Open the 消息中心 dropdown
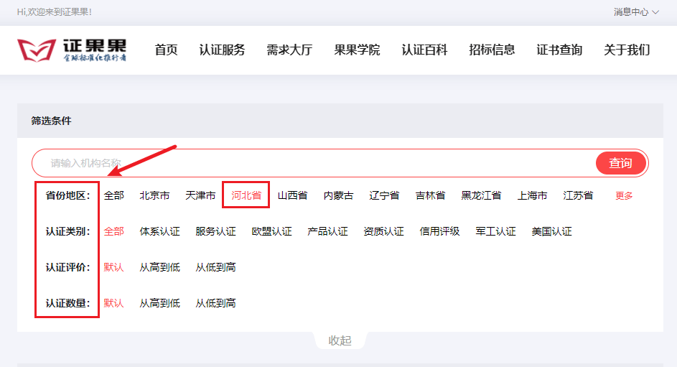Screen dimensions: 677x367 coord(635,12)
